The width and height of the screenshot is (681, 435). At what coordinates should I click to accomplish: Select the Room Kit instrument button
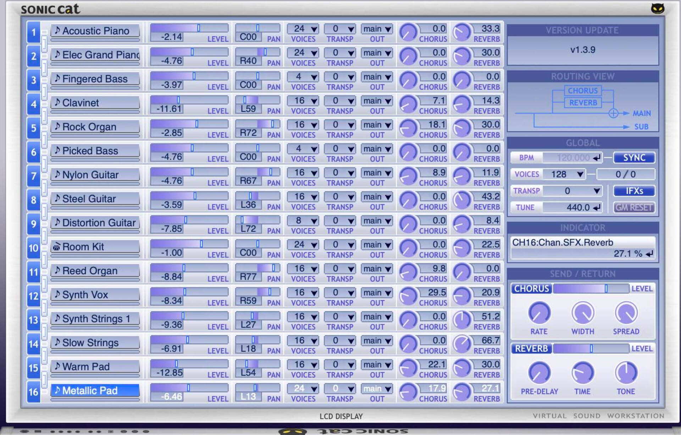coord(95,247)
